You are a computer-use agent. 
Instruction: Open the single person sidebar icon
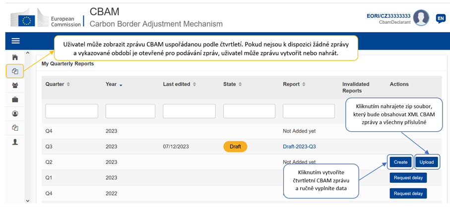pos(15,142)
